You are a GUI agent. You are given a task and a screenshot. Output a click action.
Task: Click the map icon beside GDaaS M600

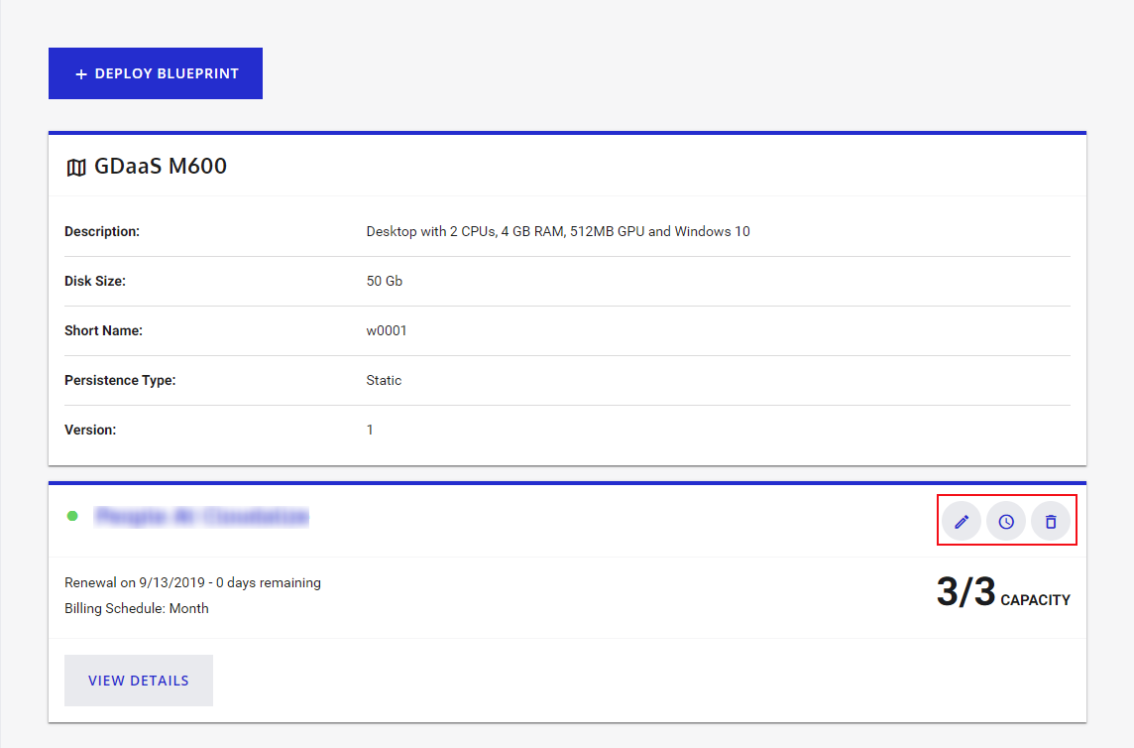point(76,168)
